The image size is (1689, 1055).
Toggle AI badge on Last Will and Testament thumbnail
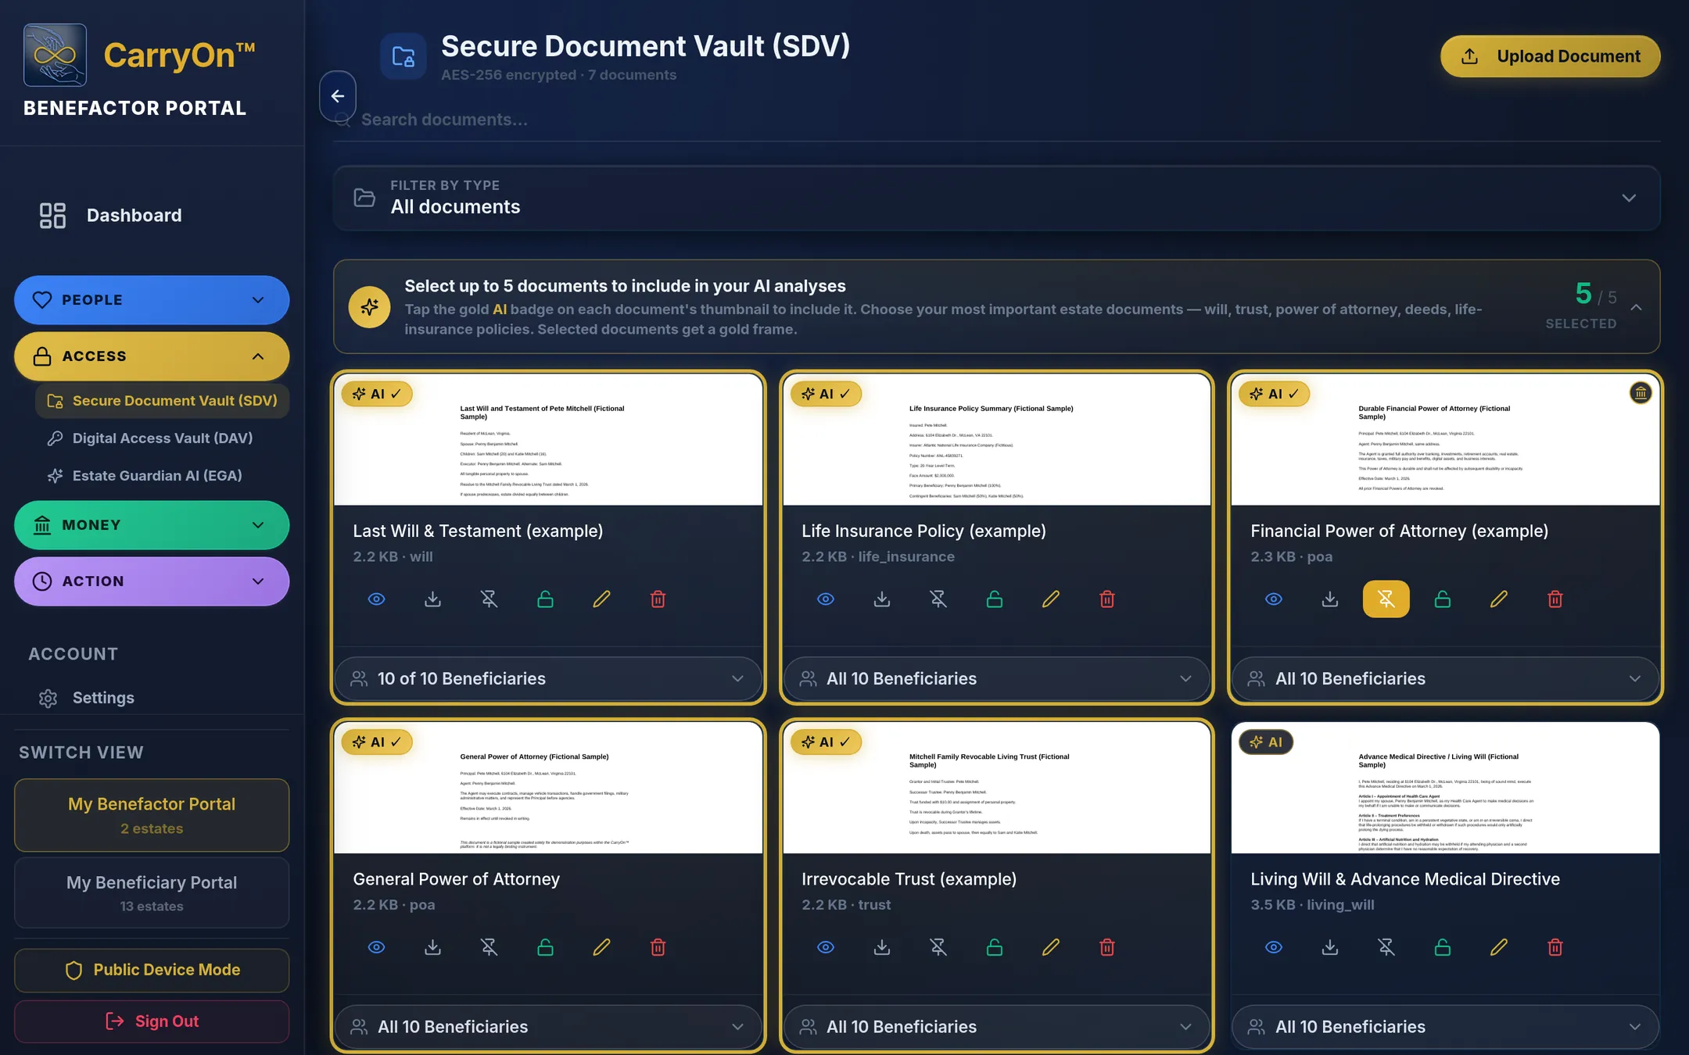(377, 394)
